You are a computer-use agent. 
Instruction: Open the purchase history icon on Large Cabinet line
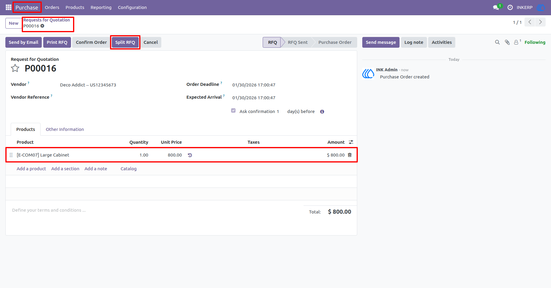(x=190, y=155)
